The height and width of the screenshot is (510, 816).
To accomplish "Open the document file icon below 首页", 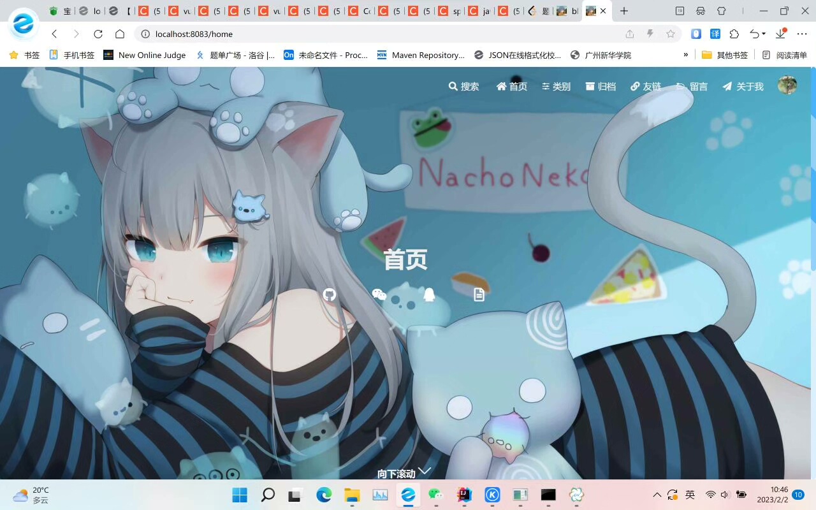I will [x=479, y=294].
